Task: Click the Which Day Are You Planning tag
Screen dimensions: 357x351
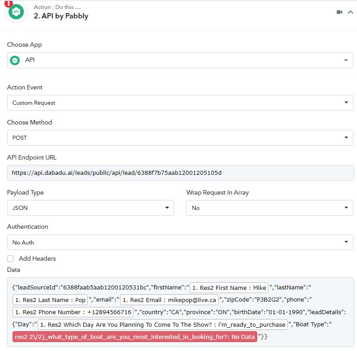Action: coord(163,324)
